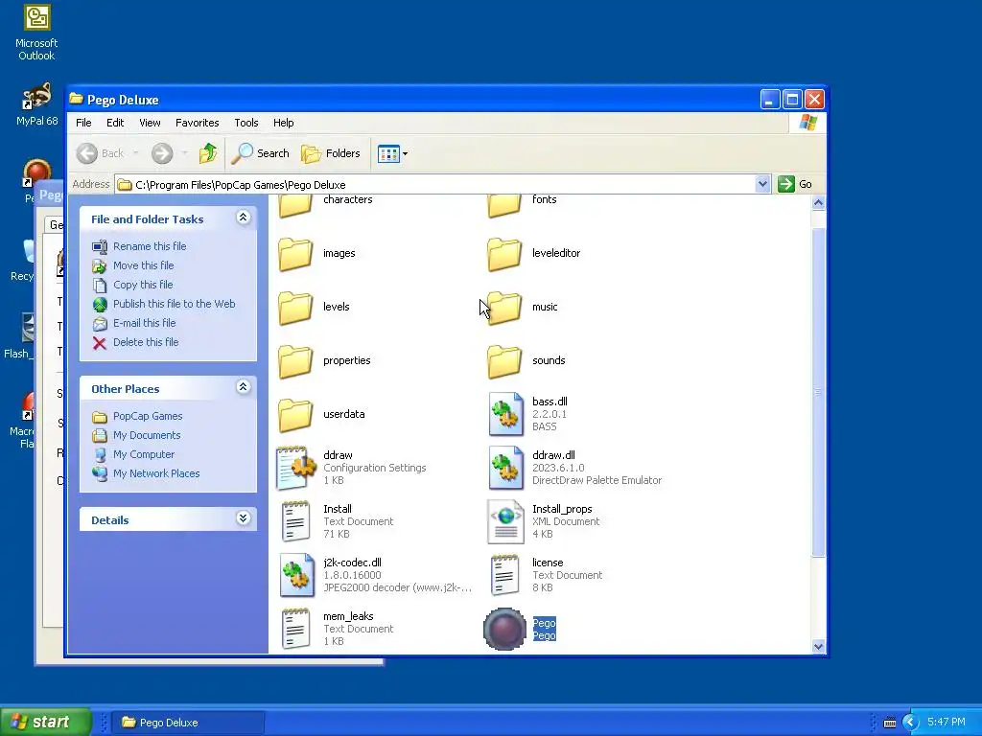Open the Forward history dropdown arrow
Viewport: 982px width, 736px height.
coord(184,153)
